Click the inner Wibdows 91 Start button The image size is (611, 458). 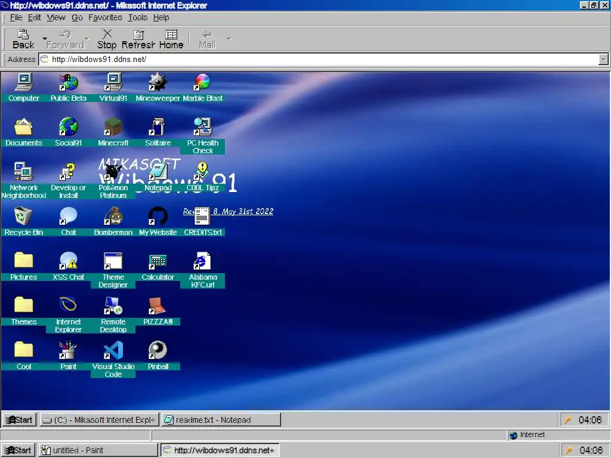pyautogui.click(x=20, y=420)
